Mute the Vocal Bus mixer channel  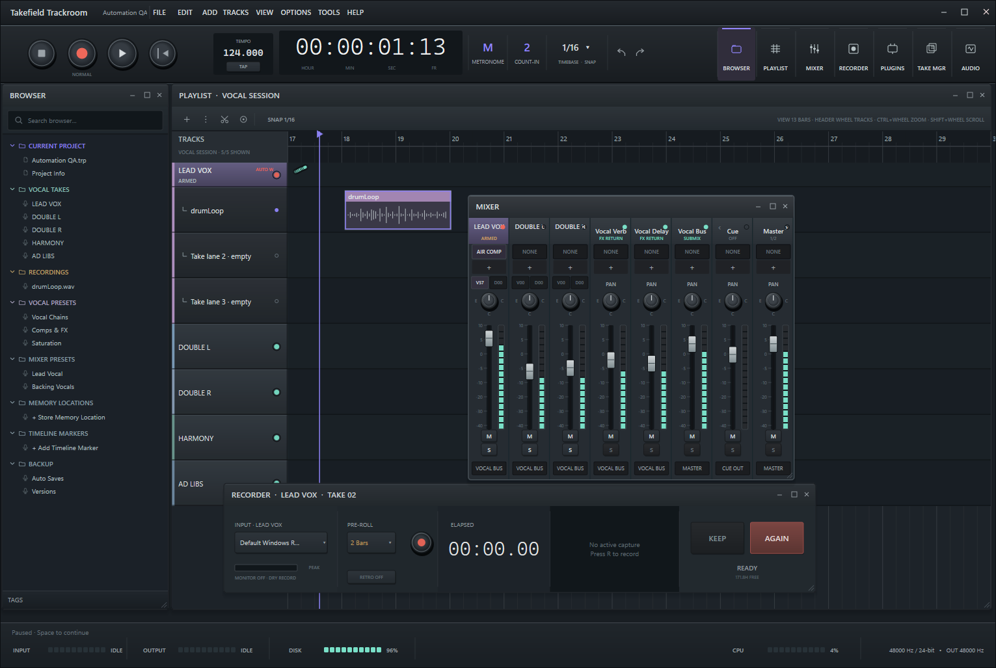pyautogui.click(x=692, y=436)
